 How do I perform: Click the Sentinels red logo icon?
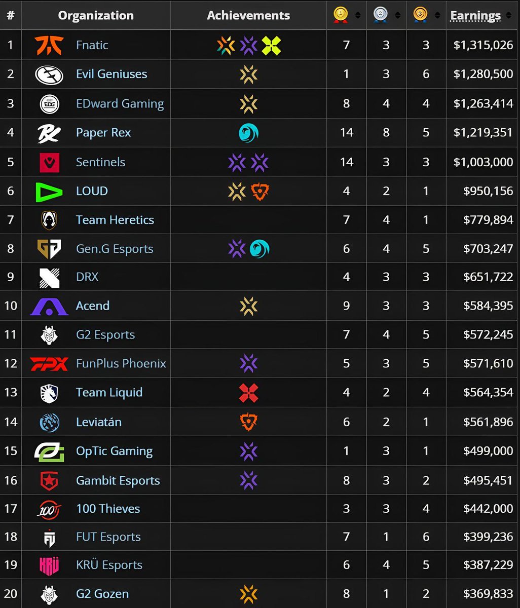49,163
